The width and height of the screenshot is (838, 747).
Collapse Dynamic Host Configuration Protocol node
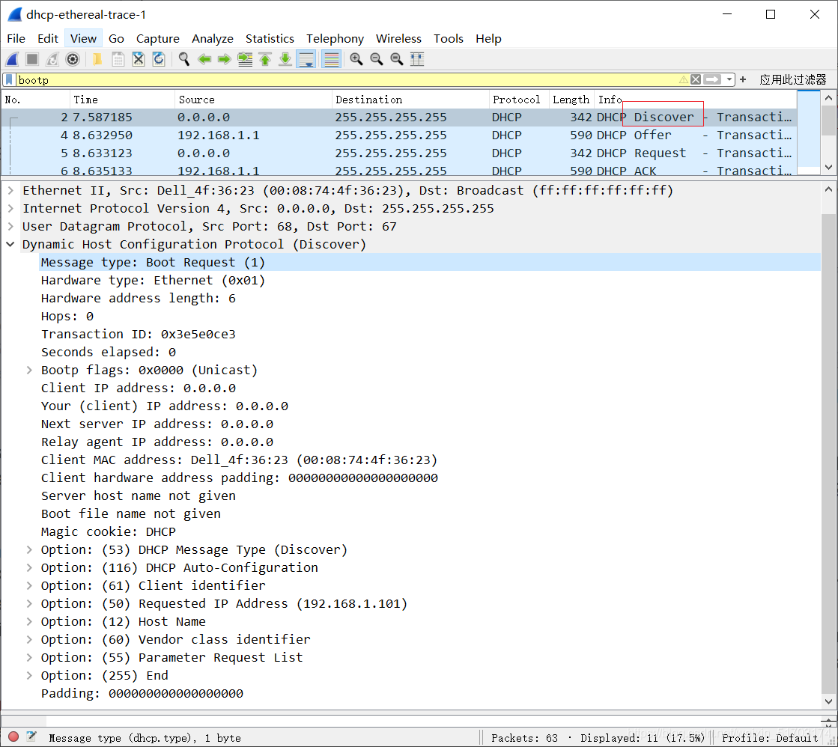point(10,244)
